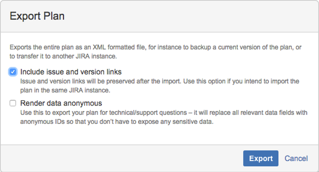The width and height of the screenshot is (319, 172).
Task: Click blank body space below anonymous description
Action: pyautogui.click(x=159, y=135)
